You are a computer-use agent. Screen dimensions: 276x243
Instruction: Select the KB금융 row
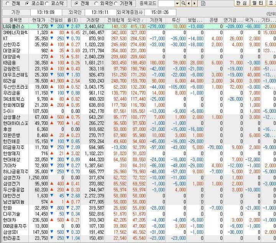pos(139,63)
